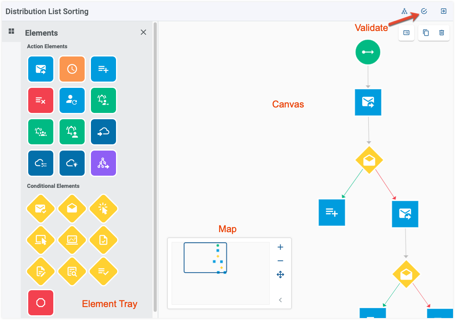Click the blue viewport rectangle in map
Screen dimensions: 455x320
205,258
